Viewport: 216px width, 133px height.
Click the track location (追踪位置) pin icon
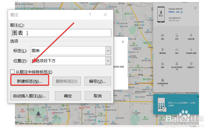tap(191, 35)
